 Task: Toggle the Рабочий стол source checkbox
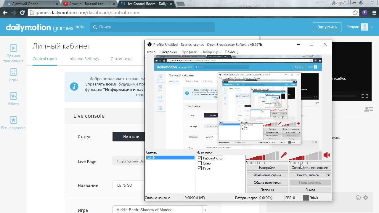click(x=200, y=158)
